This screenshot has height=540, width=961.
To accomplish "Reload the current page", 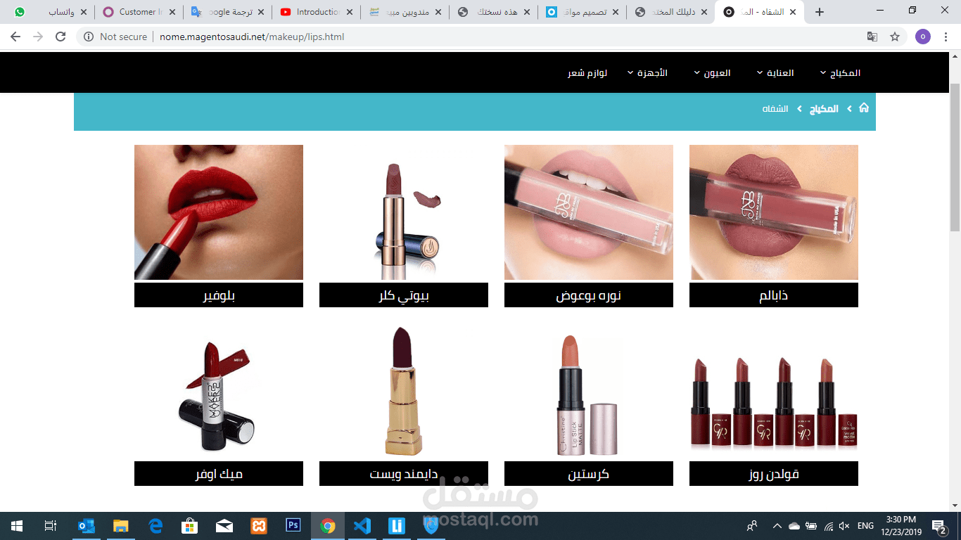I will [61, 37].
